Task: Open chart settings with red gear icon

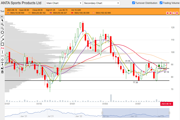Action: (177, 13)
